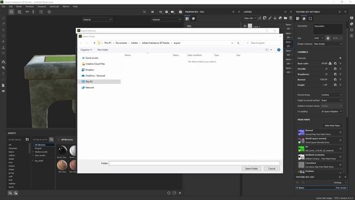Open the Shader instance Main shader dropdown

(328, 44)
